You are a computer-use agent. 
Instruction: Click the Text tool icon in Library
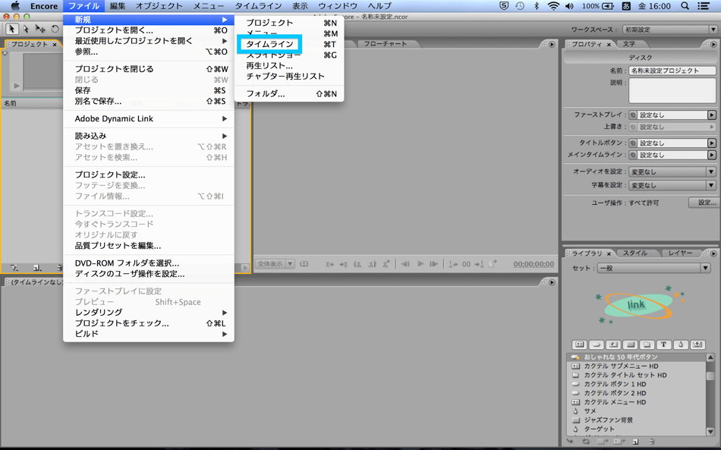pos(663,345)
